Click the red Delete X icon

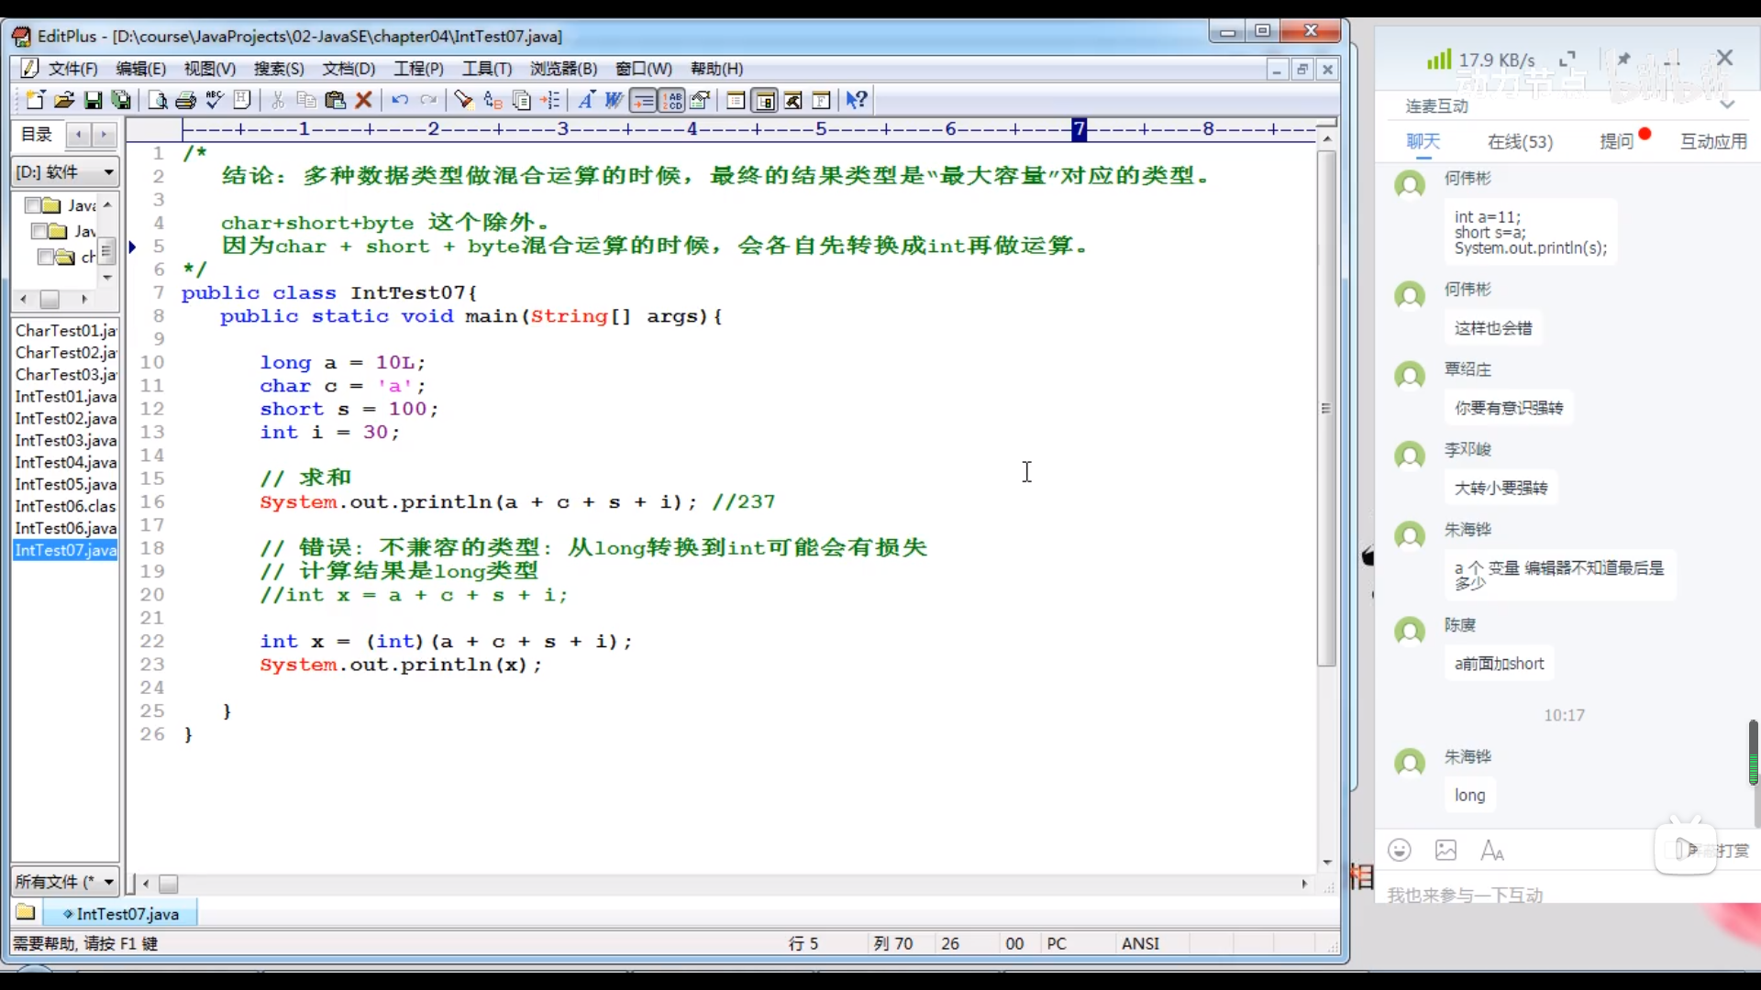point(364,100)
